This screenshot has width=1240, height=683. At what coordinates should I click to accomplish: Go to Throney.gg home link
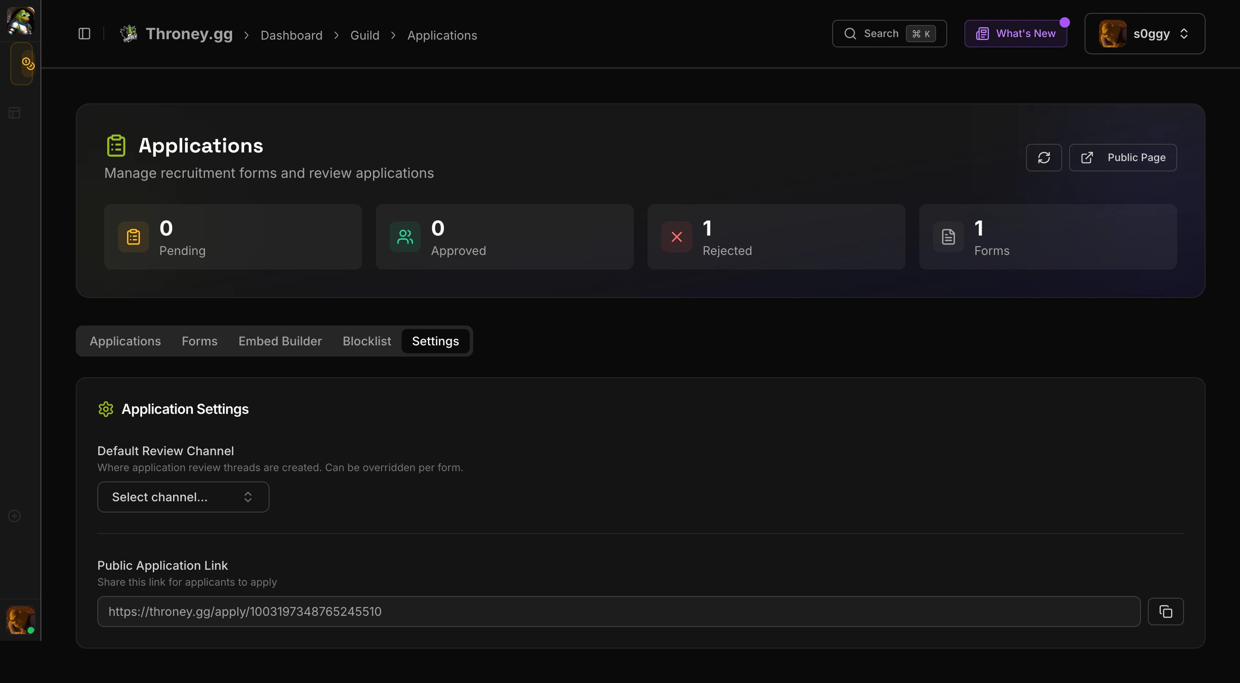[x=189, y=34]
